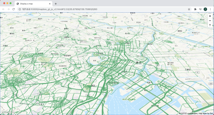The image size is (214, 115).
Task: Click the 東京 label on the map
Action: click(x=139, y=63)
